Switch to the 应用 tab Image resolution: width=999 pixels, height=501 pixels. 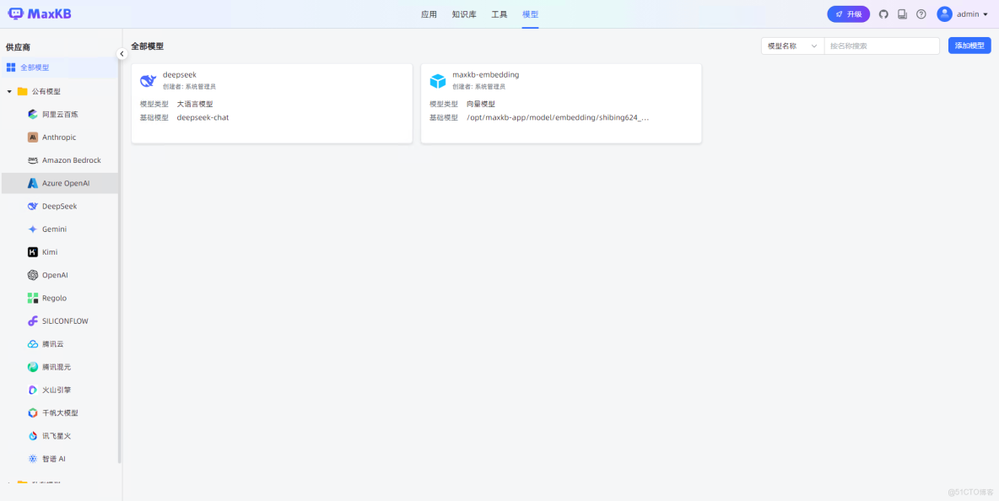(x=429, y=13)
